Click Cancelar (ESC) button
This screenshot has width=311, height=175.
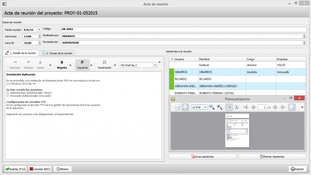point(40,169)
